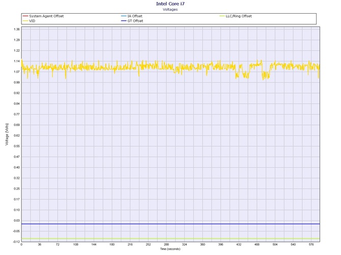Screen dimensions: 341x255
Task: Click the 0.55 voltage axis tick label
Action: pyautogui.click(x=17, y=146)
